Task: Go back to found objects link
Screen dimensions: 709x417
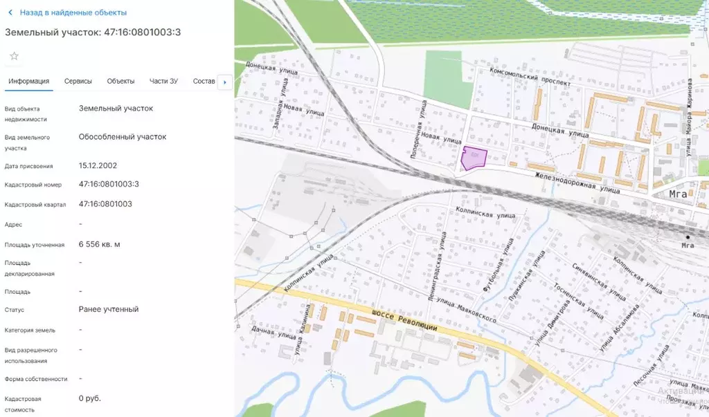Action: tap(73, 12)
